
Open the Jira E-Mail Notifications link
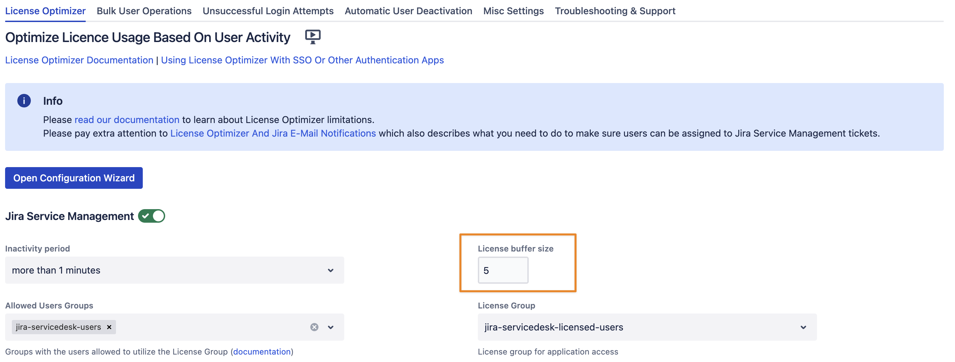[273, 134]
